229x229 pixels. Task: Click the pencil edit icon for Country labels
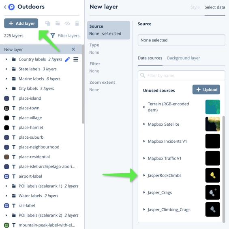point(67,59)
